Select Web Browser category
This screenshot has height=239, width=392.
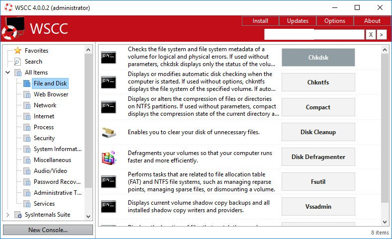tap(51, 94)
